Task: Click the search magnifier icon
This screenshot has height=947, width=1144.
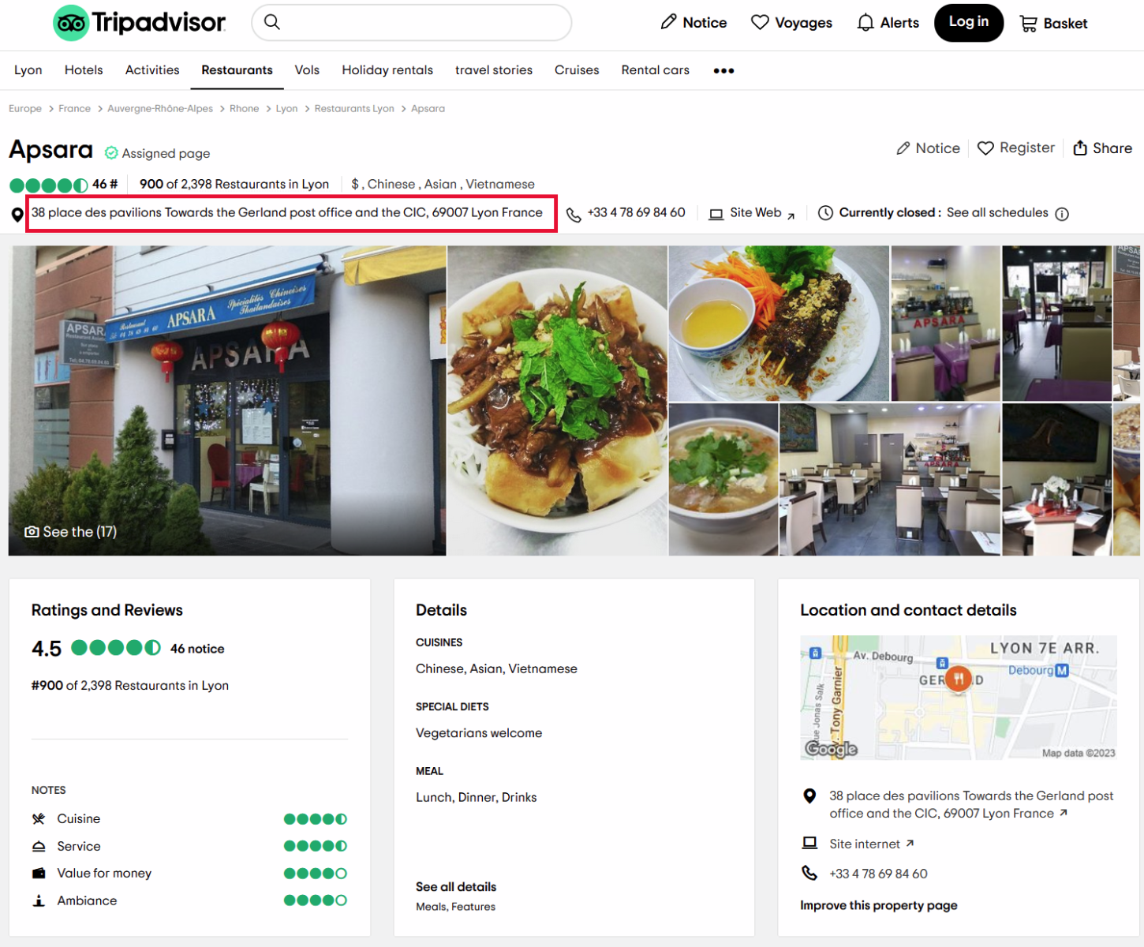Action: pos(272,22)
